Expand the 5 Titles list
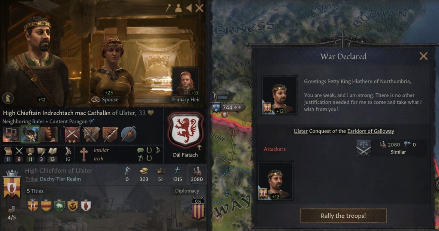 (x=35, y=191)
